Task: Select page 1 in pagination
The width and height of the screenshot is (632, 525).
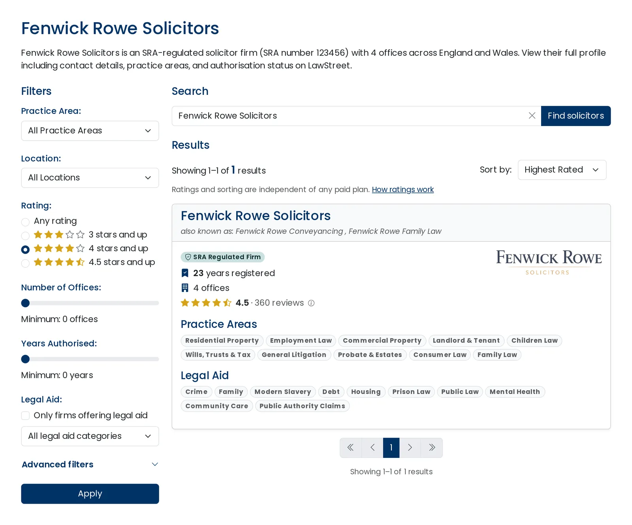Action: pos(391,448)
